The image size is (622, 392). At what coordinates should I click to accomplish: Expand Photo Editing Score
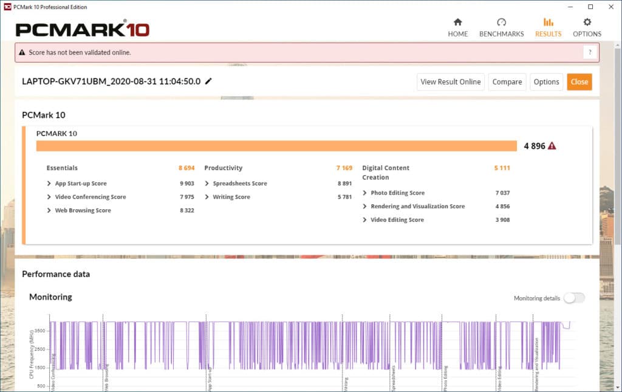tap(364, 193)
